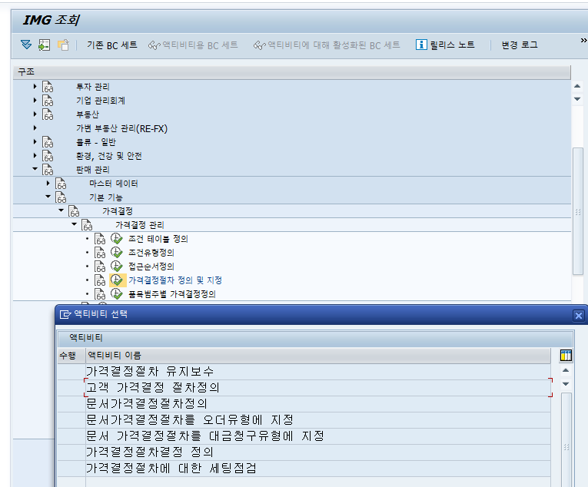Execute 가격결정절차 정의 및 지정 activity icon
The height and width of the screenshot is (487, 588).
pos(117,280)
